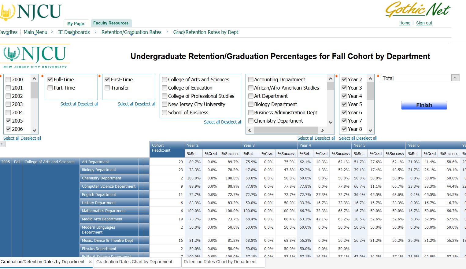Click the NJCU logo beside the page title
Image resolution: width=466 pixels, height=269 pixels.
[x=35, y=55]
